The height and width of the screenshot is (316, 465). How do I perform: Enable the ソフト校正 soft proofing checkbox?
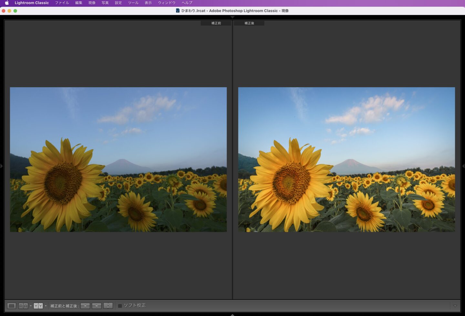120,306
